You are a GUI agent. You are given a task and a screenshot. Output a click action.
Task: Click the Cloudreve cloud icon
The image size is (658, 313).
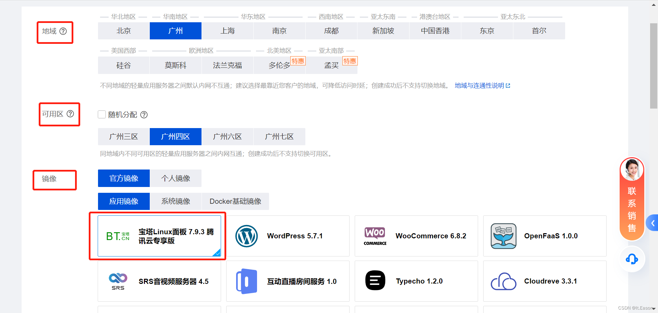[503, 281]
